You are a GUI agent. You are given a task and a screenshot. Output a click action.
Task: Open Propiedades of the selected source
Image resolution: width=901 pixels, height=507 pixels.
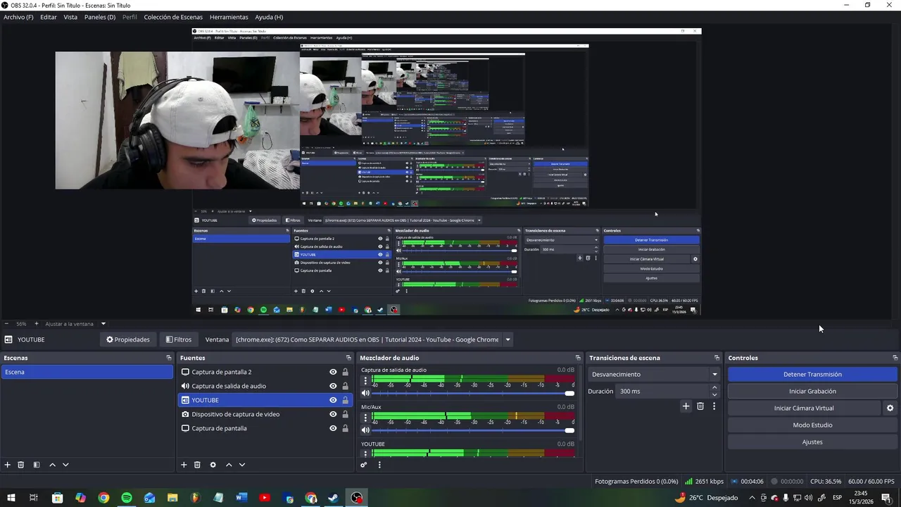point(128,339)
